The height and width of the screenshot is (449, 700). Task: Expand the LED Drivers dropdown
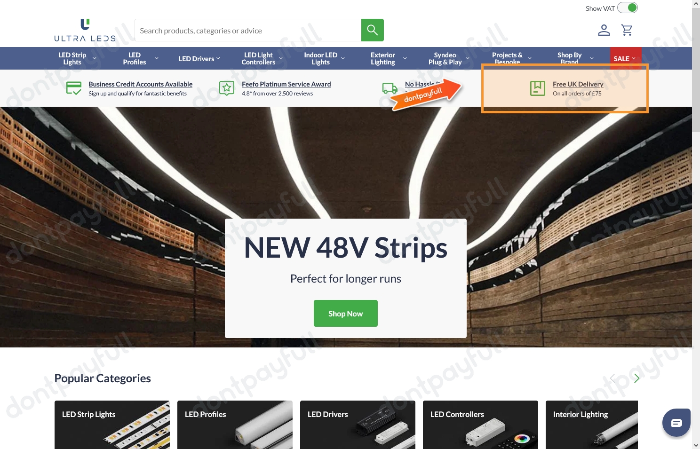click(199, 58)
